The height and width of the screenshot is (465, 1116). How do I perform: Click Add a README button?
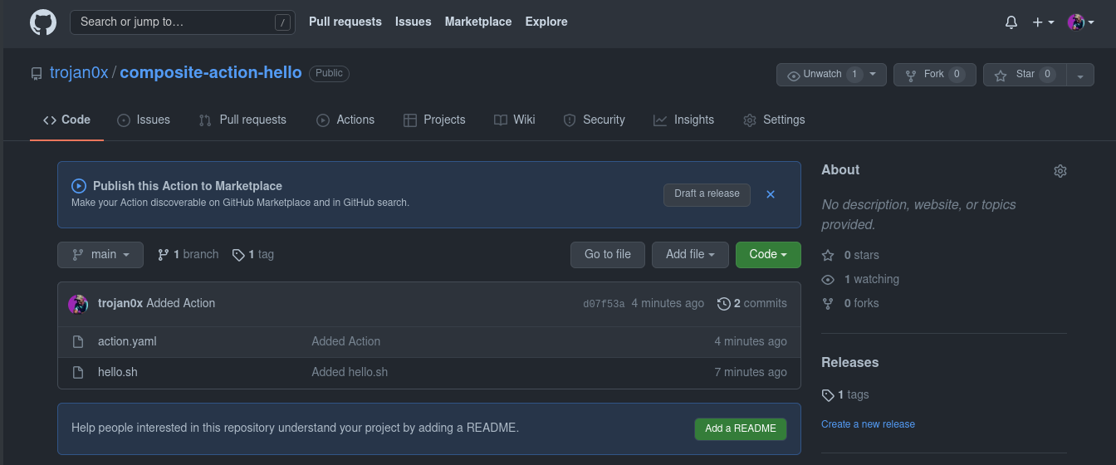click(x=741, y=428)
